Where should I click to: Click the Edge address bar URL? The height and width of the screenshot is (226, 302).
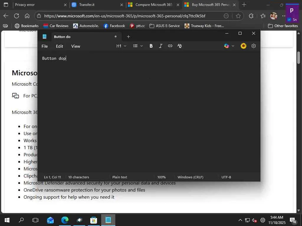[x=125, y=16]
